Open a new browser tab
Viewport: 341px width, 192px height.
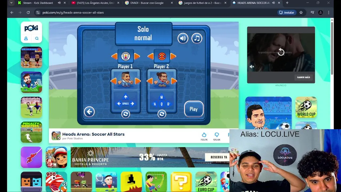click(287, 3)
